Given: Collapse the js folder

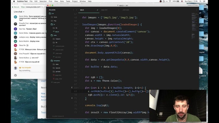Looking at the screenshot, I should [53, 24].
